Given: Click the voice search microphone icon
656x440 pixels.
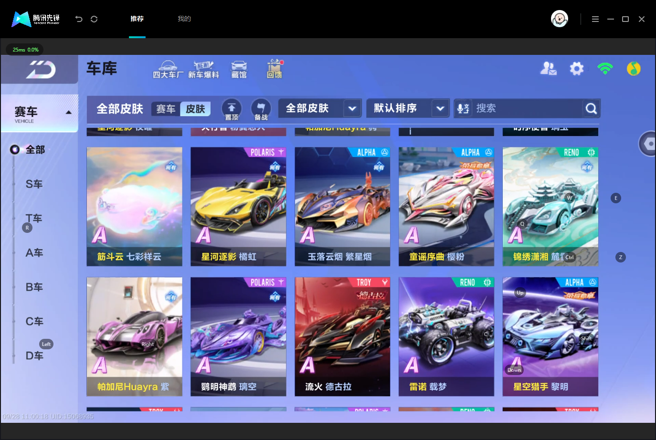Looking at the screenshot, I should pos(463,108).
